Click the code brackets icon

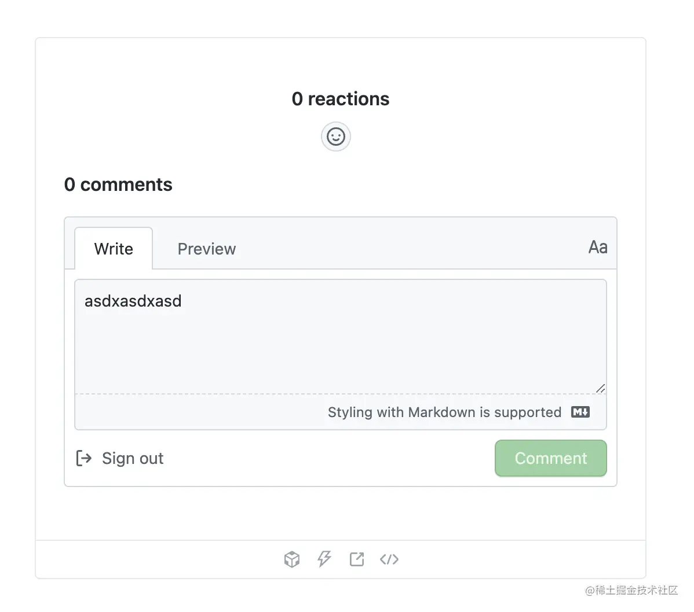tap(389, 559)
